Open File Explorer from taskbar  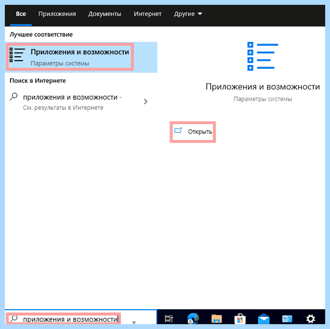217,319
